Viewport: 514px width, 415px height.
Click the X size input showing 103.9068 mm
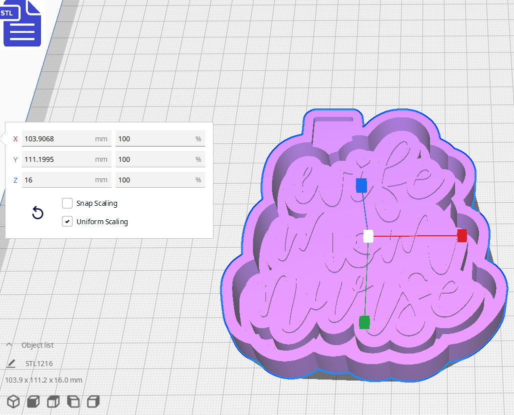pos(66,138)
